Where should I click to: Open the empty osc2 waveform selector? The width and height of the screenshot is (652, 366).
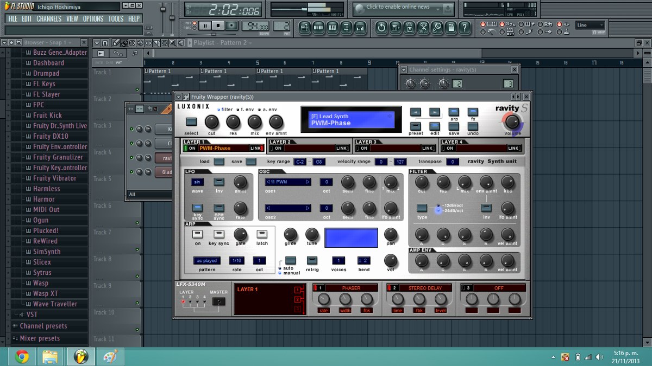tap(288, 208)
